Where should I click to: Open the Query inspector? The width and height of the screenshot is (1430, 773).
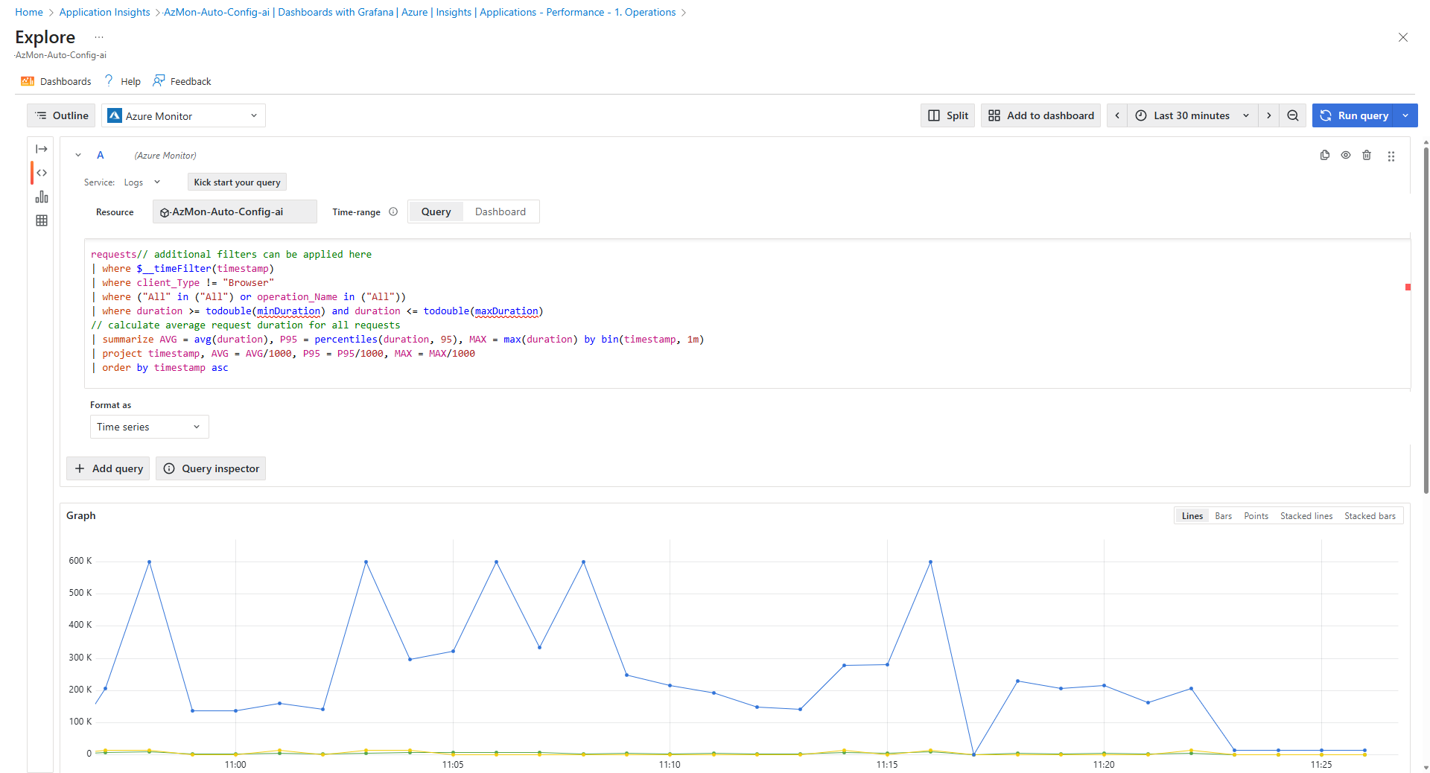(211, 468)
